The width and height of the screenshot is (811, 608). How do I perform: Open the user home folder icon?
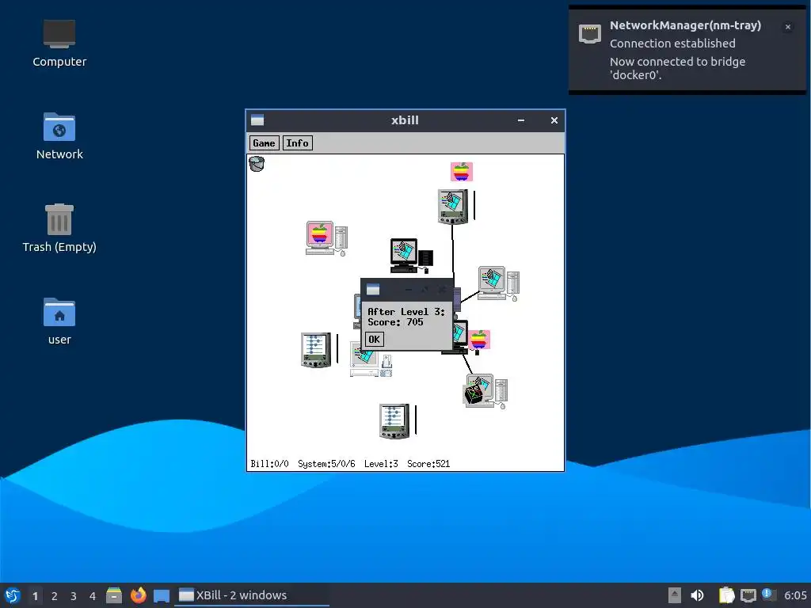[59, 321]
